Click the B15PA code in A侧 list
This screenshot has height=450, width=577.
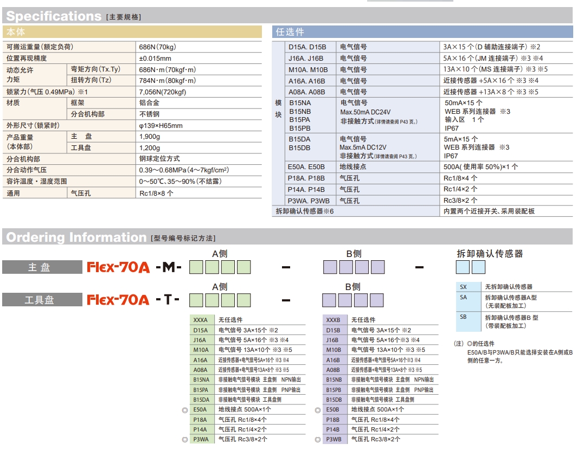pos(201,390)
